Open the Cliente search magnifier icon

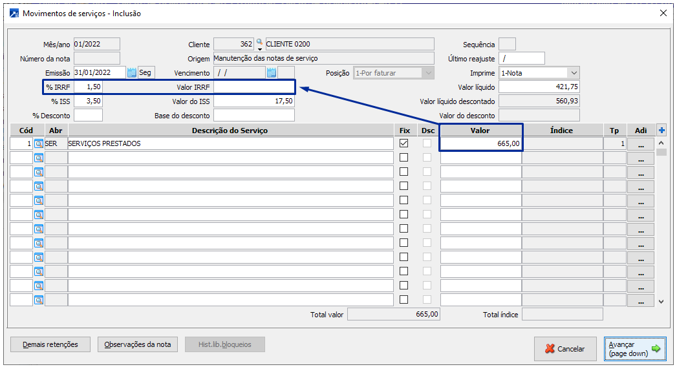click(259, 43)
